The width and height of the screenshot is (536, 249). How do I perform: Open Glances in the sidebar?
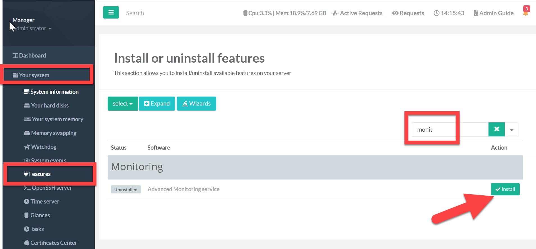[x=40, y=215]
